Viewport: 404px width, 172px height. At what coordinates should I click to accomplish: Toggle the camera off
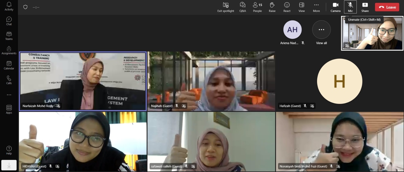click(x=335, y=7)
